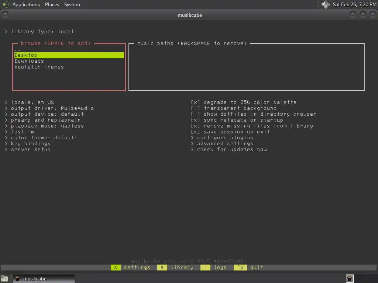
Task: Click quit in the shortcut bar
Action: pyautogui.click(x=249, y=268)
